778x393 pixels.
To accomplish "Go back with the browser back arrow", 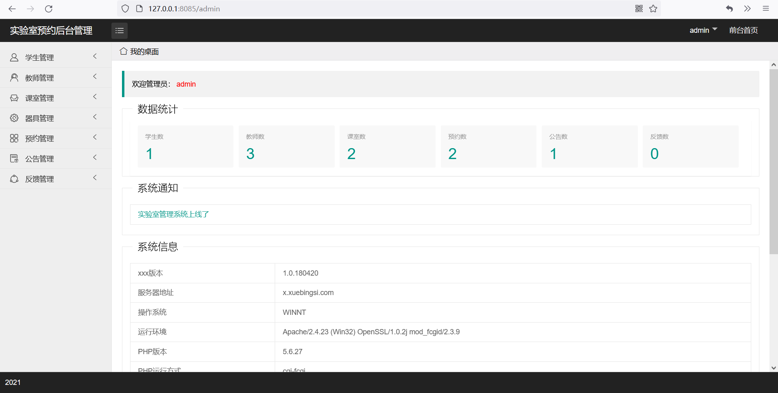I will click(12, 9).
